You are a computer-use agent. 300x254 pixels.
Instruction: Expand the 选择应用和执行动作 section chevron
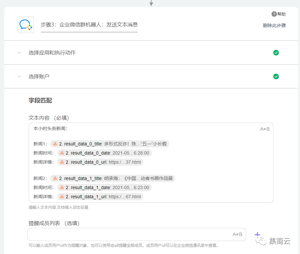coord(20,52)
